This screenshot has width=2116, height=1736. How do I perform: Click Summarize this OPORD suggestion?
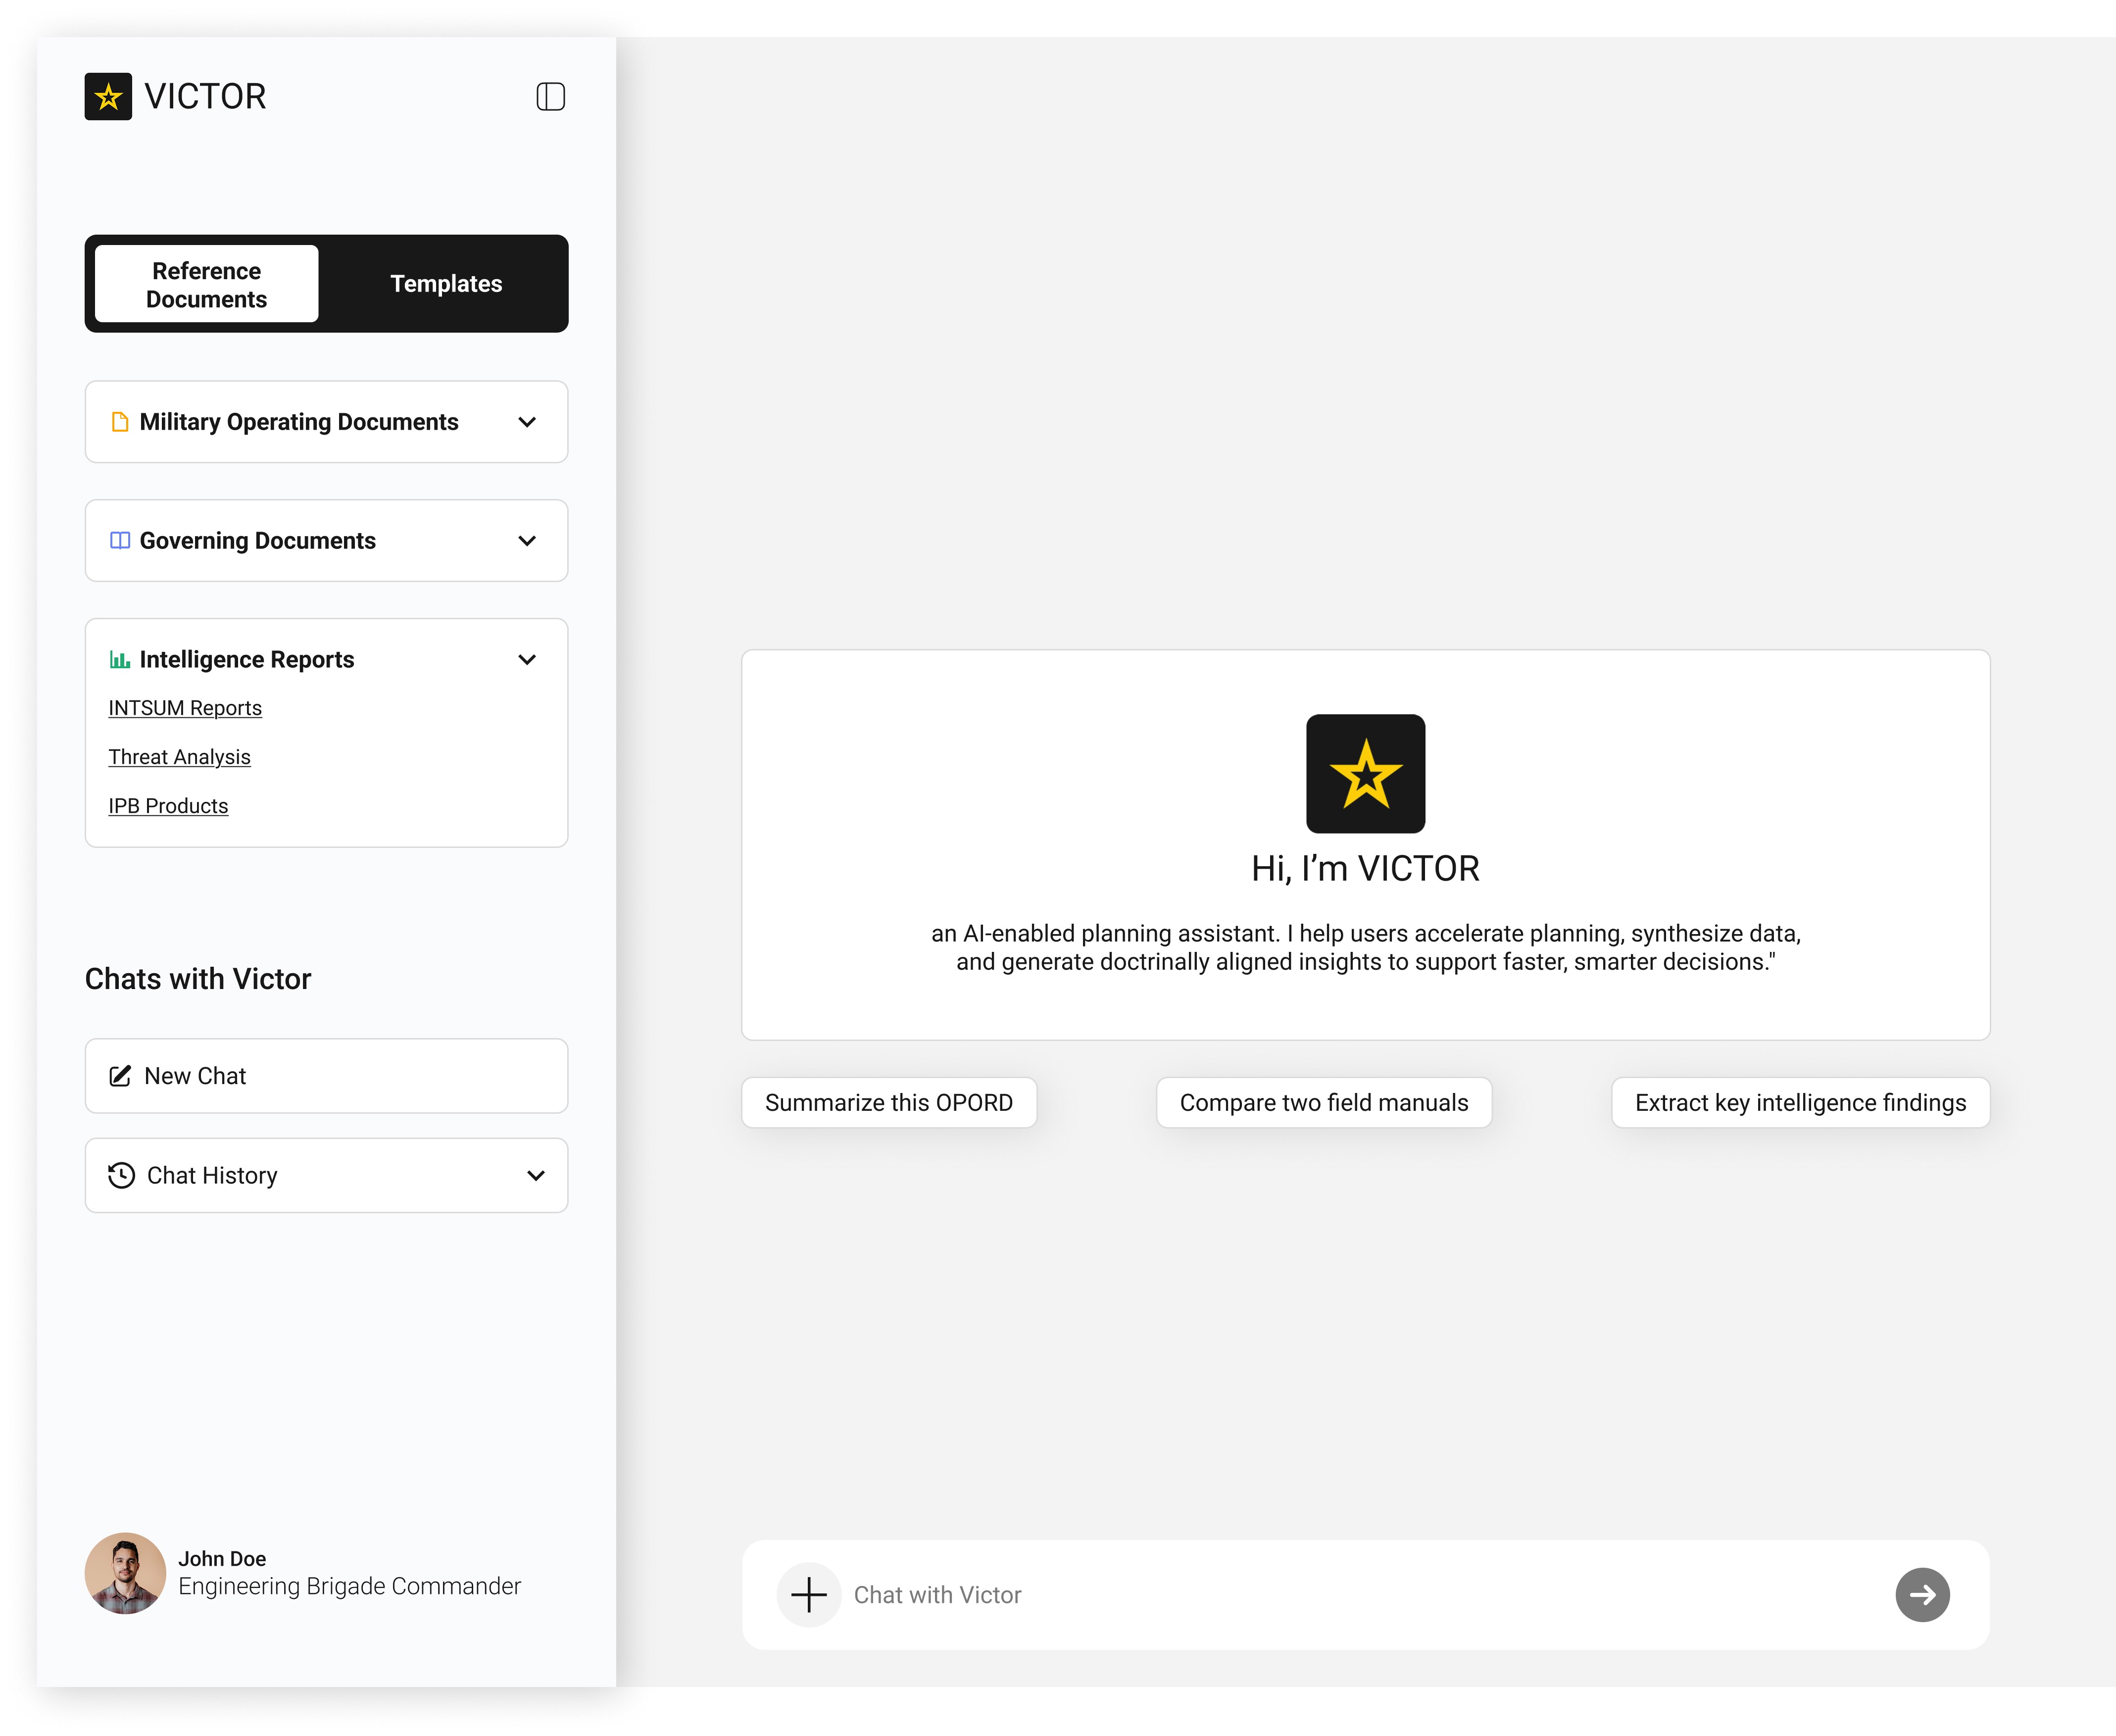tap(888, 1102)
